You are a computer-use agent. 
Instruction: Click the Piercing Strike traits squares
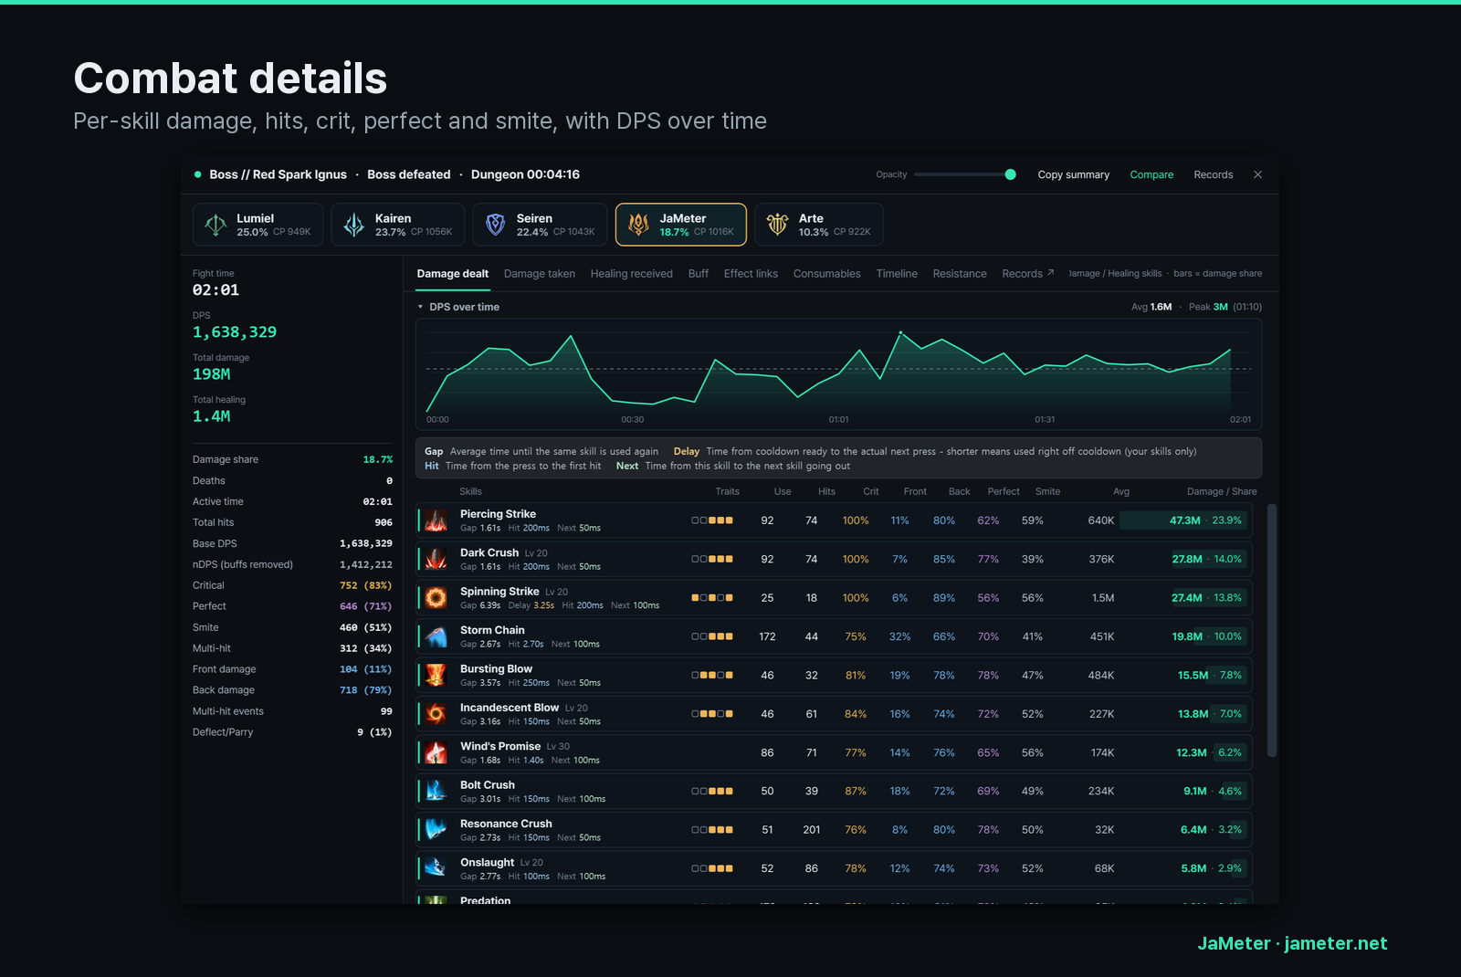[x=712, y=520]
